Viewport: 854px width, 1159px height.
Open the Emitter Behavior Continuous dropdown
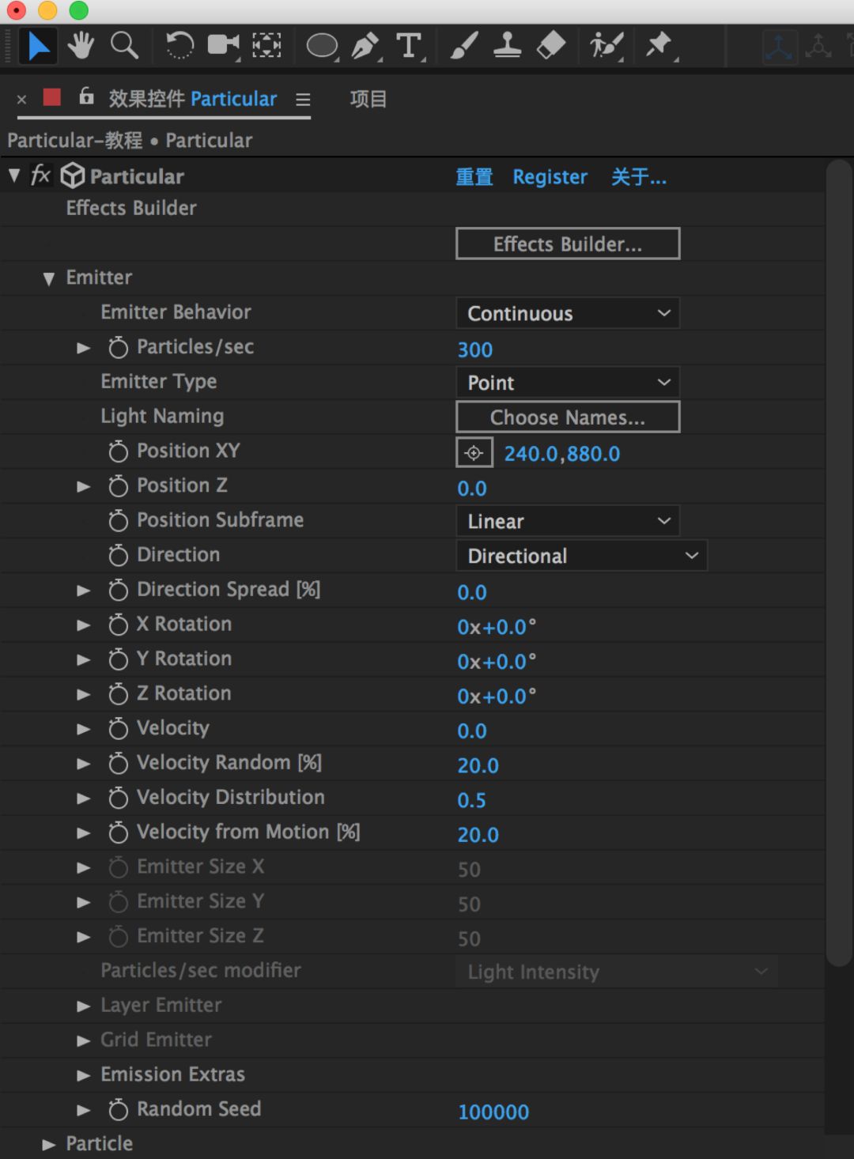(568, 313)
